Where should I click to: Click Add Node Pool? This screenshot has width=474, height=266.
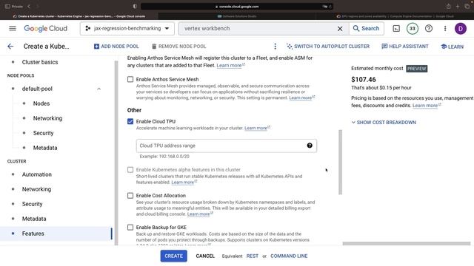click(116, 46)
